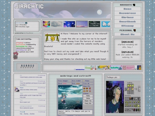Click the Smajor greeting message box
The height and width of the screenshot is (116, 155).
point(75,112)
